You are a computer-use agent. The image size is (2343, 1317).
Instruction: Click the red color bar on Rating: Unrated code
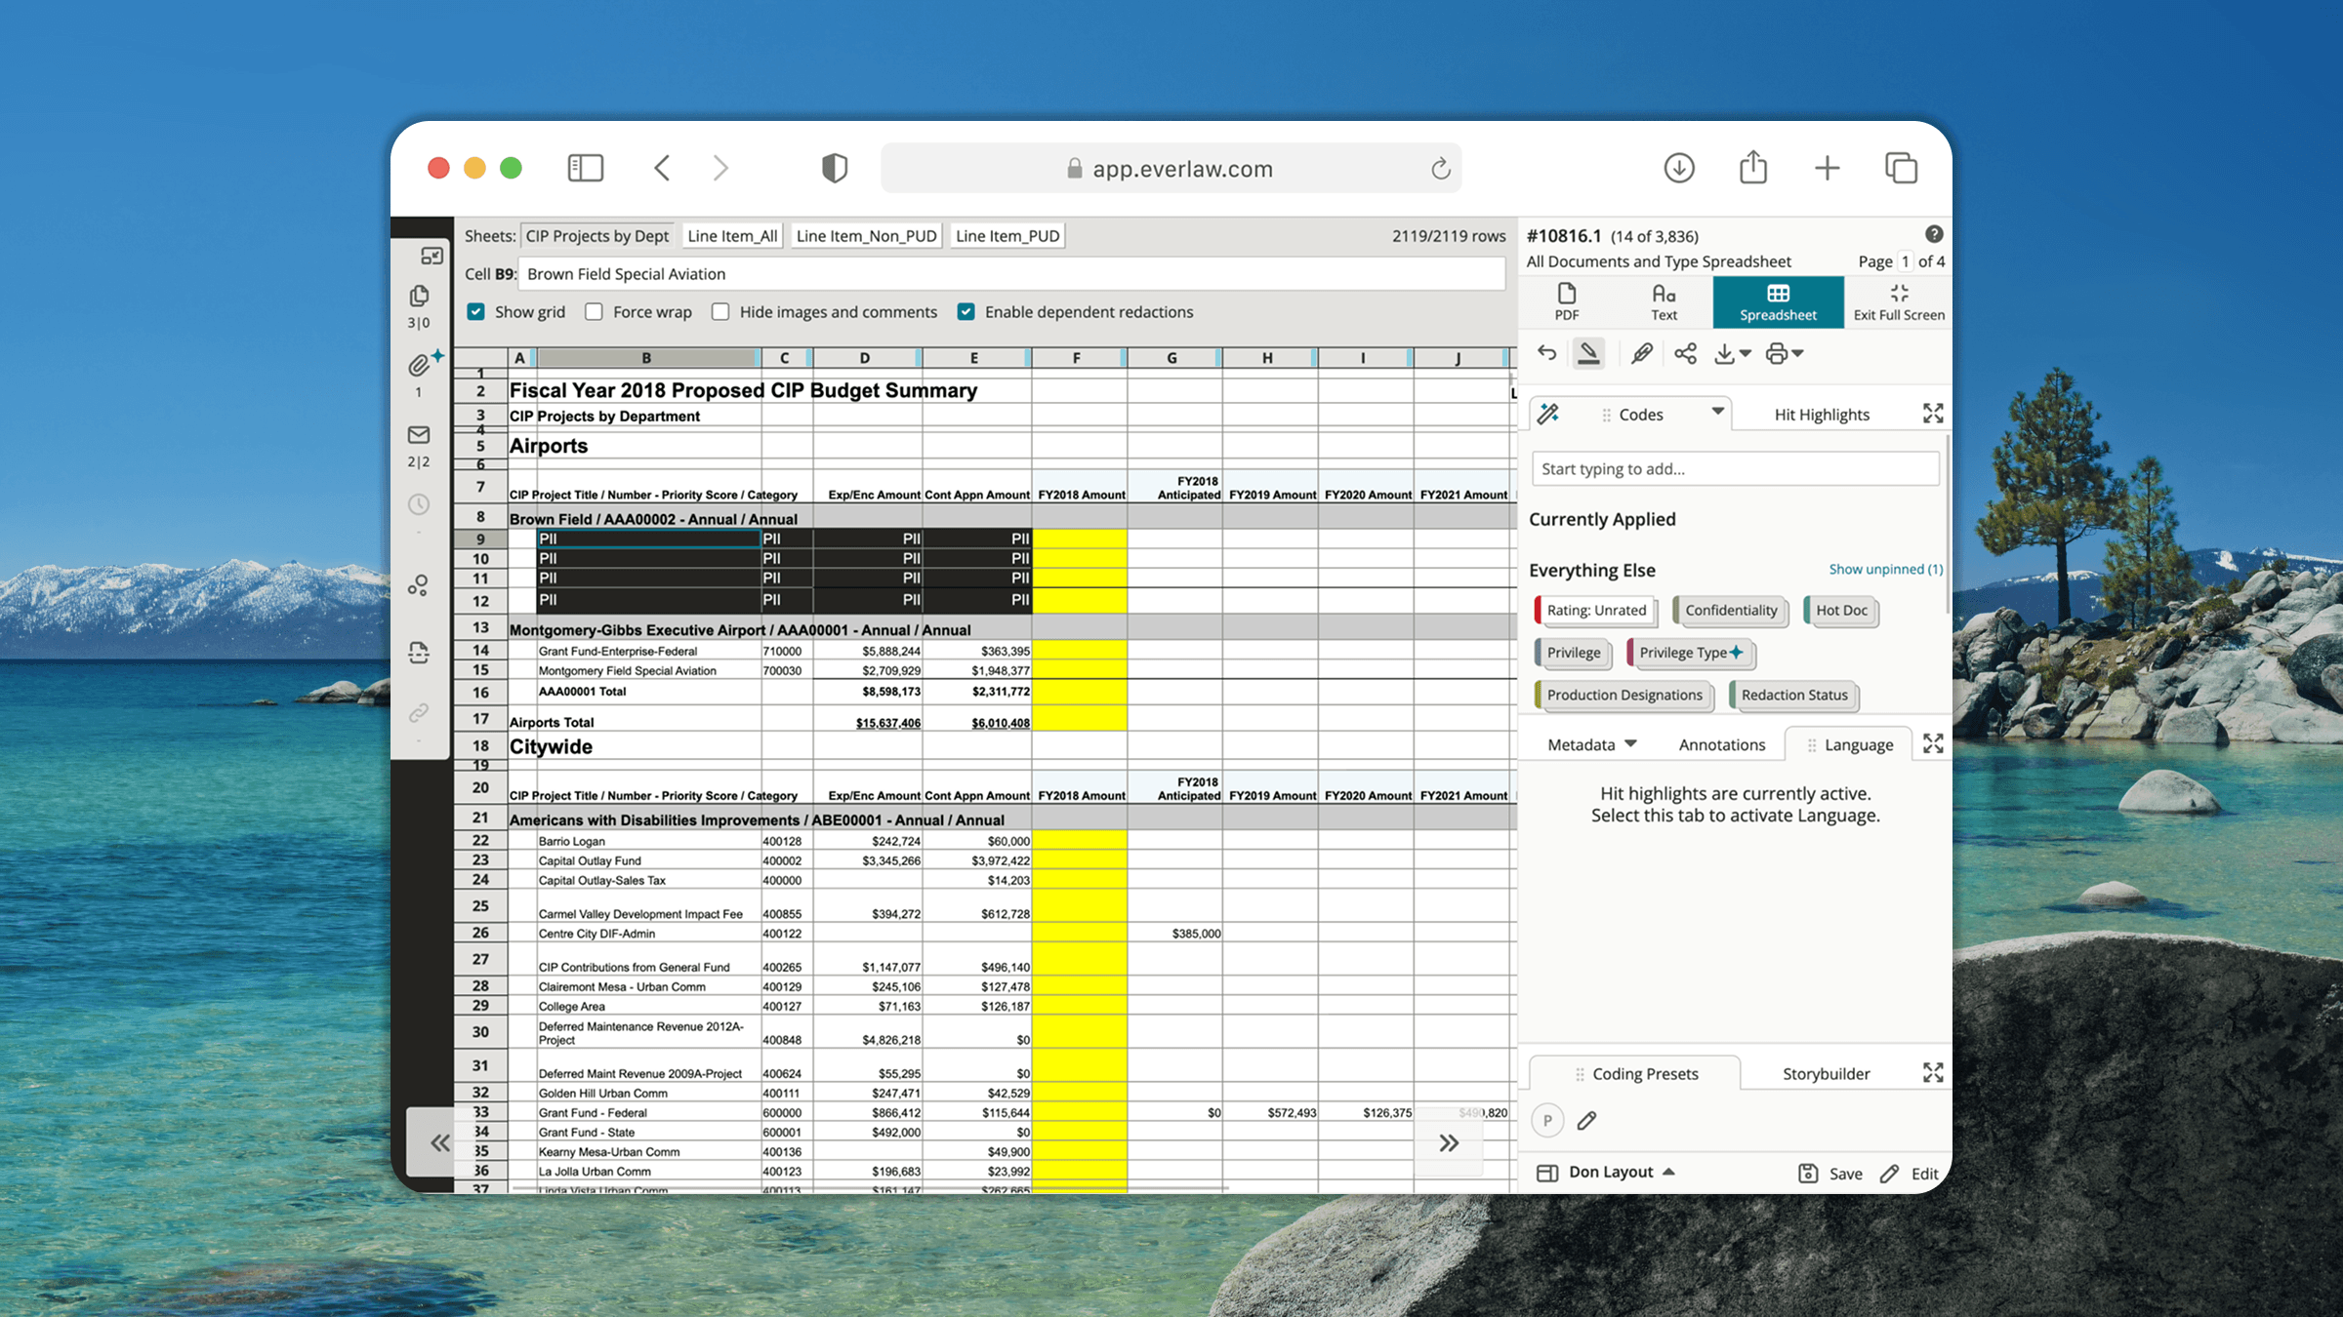pyautogui.click(x=1541, y=610)
